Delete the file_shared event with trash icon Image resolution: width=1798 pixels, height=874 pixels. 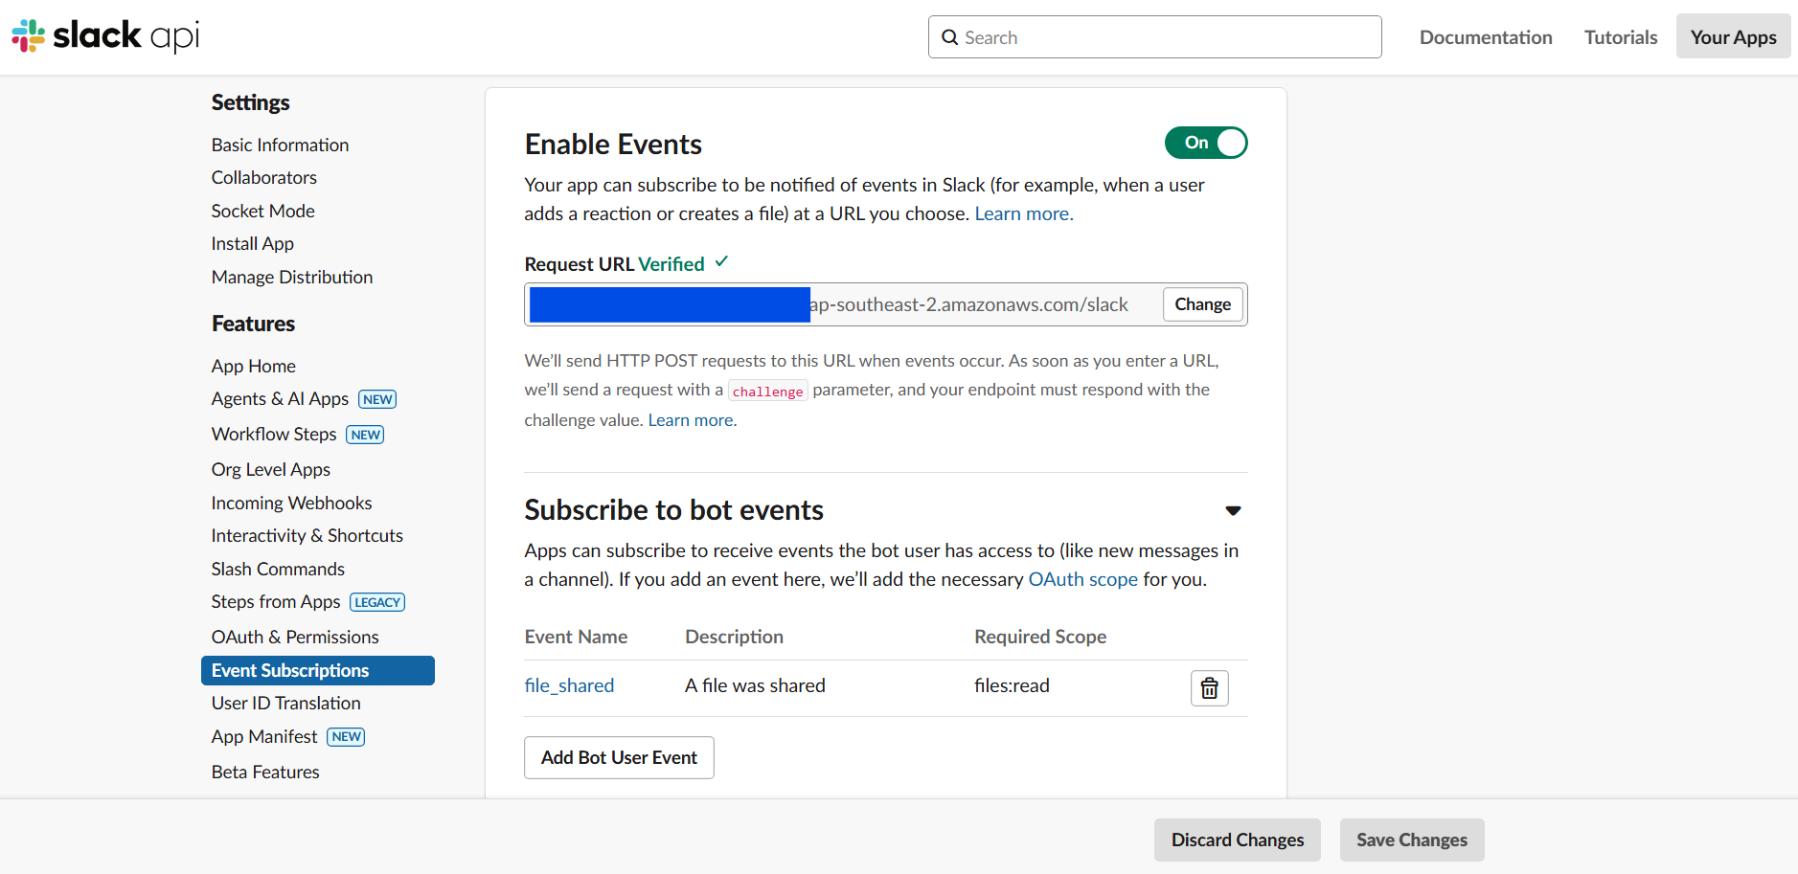coord(1209,687)
